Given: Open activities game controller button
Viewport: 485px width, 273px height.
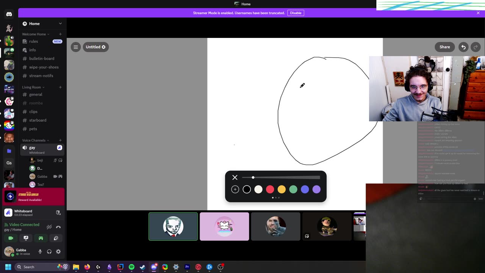Looking at the screenshot, I should pyautogui.click(x=41, y=238).
